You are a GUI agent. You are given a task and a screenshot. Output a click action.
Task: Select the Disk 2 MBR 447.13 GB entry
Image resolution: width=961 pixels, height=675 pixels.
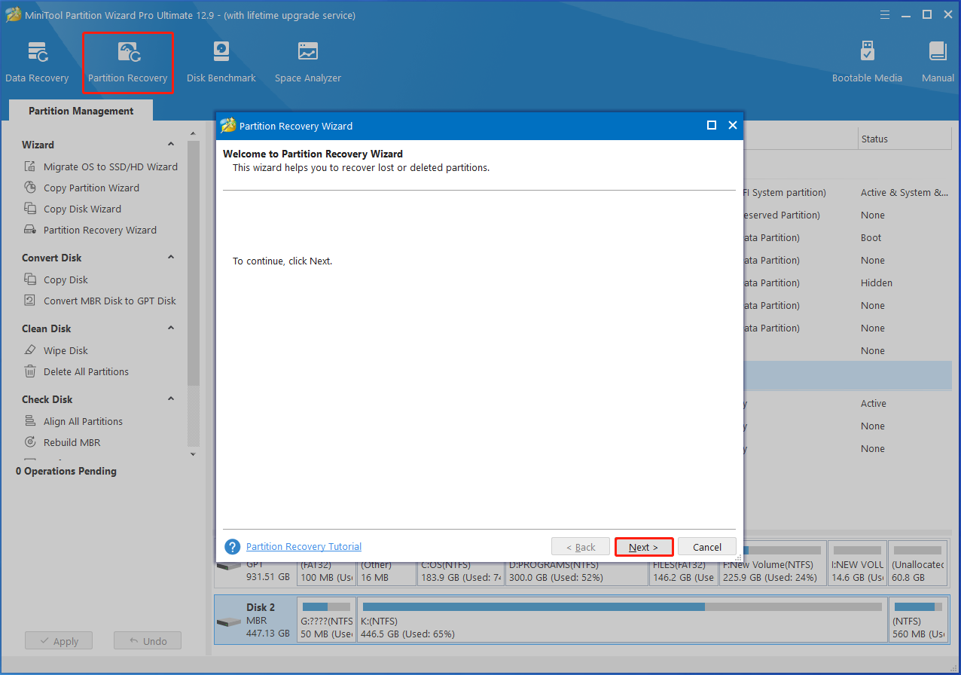255,620
